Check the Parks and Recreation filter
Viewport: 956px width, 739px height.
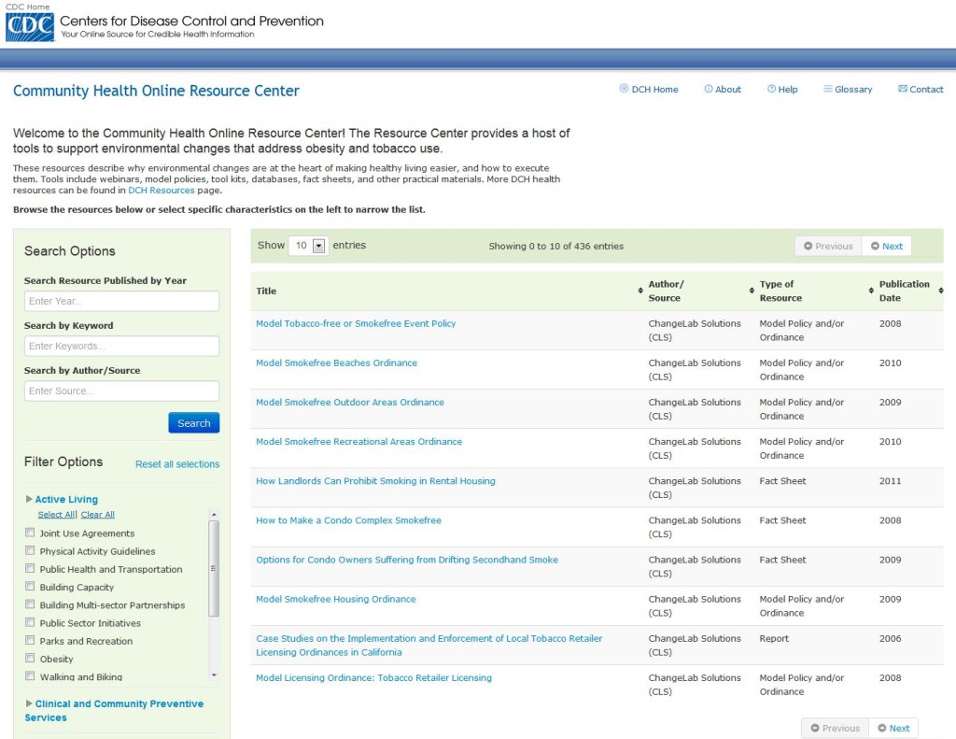click(x=28, y=641)
